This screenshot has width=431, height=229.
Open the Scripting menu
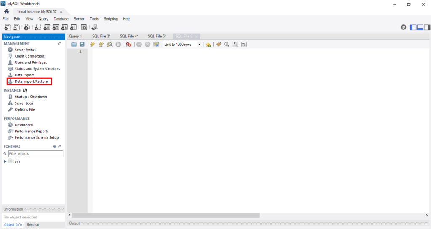click(x=111, y=19)
